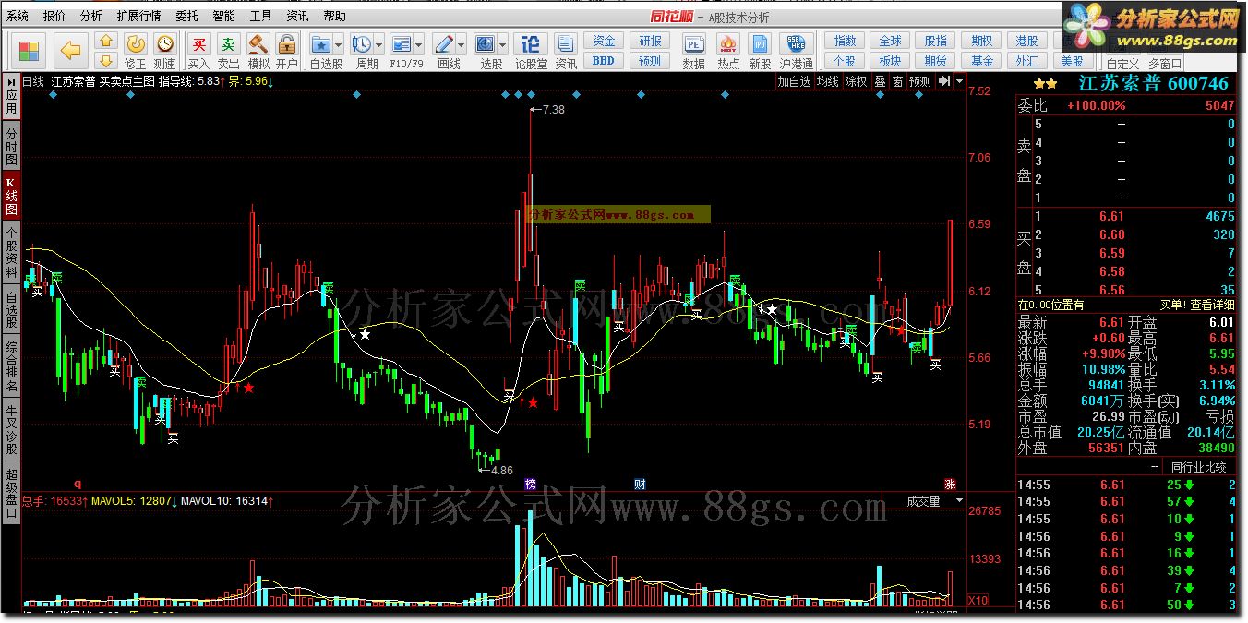The width and height of the screenshot is (1248, 623).
Task: Expand the F10/F9 dropdown arrow
Action: pos(419,44)
